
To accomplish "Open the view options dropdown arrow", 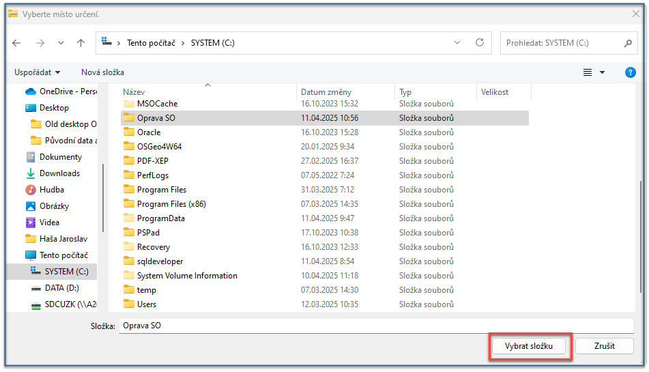I will (x=602, y=72).
